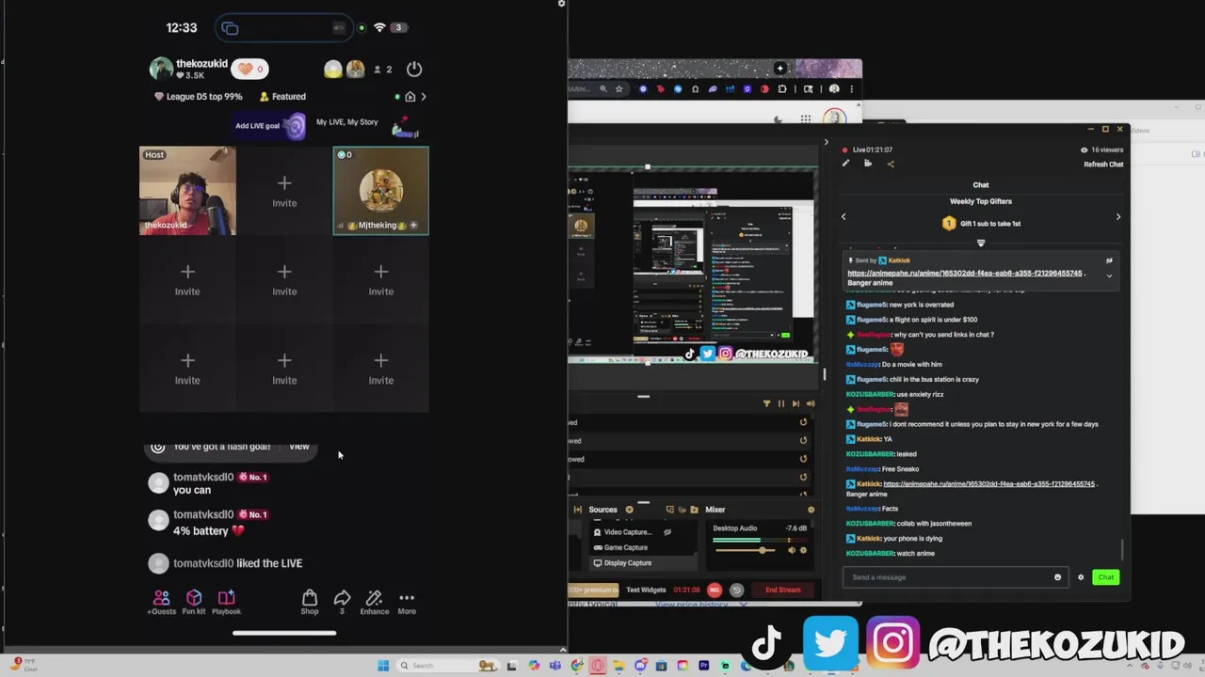Image resolution: width=1205 pixels, height=677 pixels.
Task: Click the End Stream button
Action: tap(782, 590)
